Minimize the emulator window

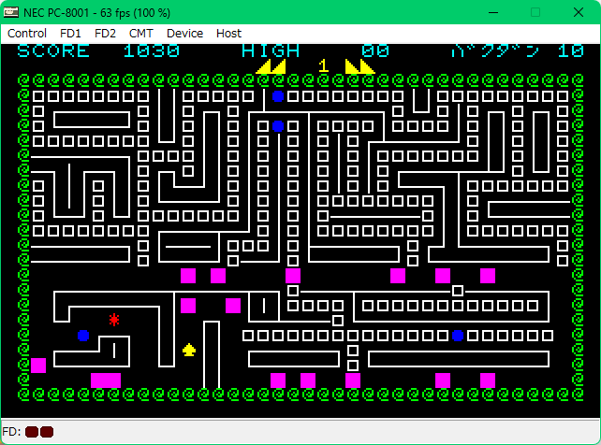coord(493,12)
